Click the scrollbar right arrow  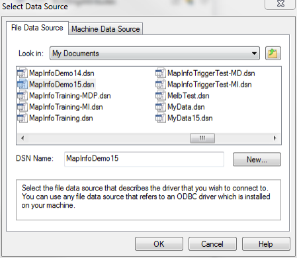(x=275, y=138)
